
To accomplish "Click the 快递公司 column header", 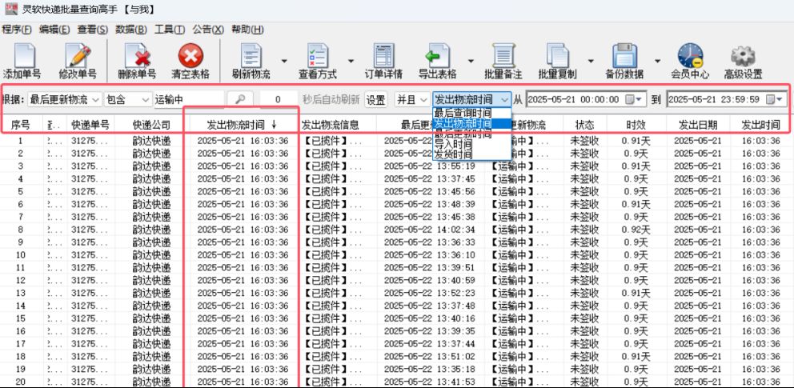I will [x=151, y=125].
